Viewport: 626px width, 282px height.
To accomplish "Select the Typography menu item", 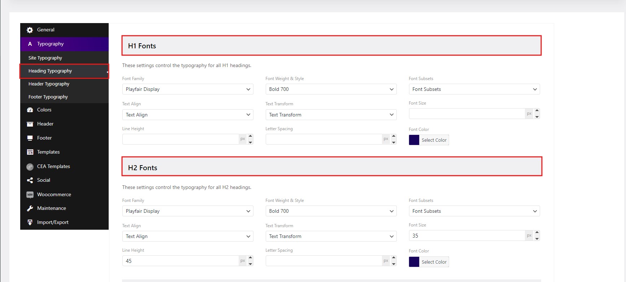I will point(64,44).
